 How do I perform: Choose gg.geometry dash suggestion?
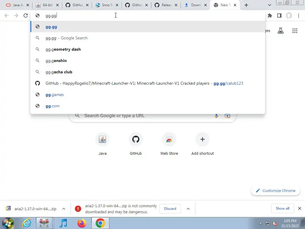click(148, 49)
